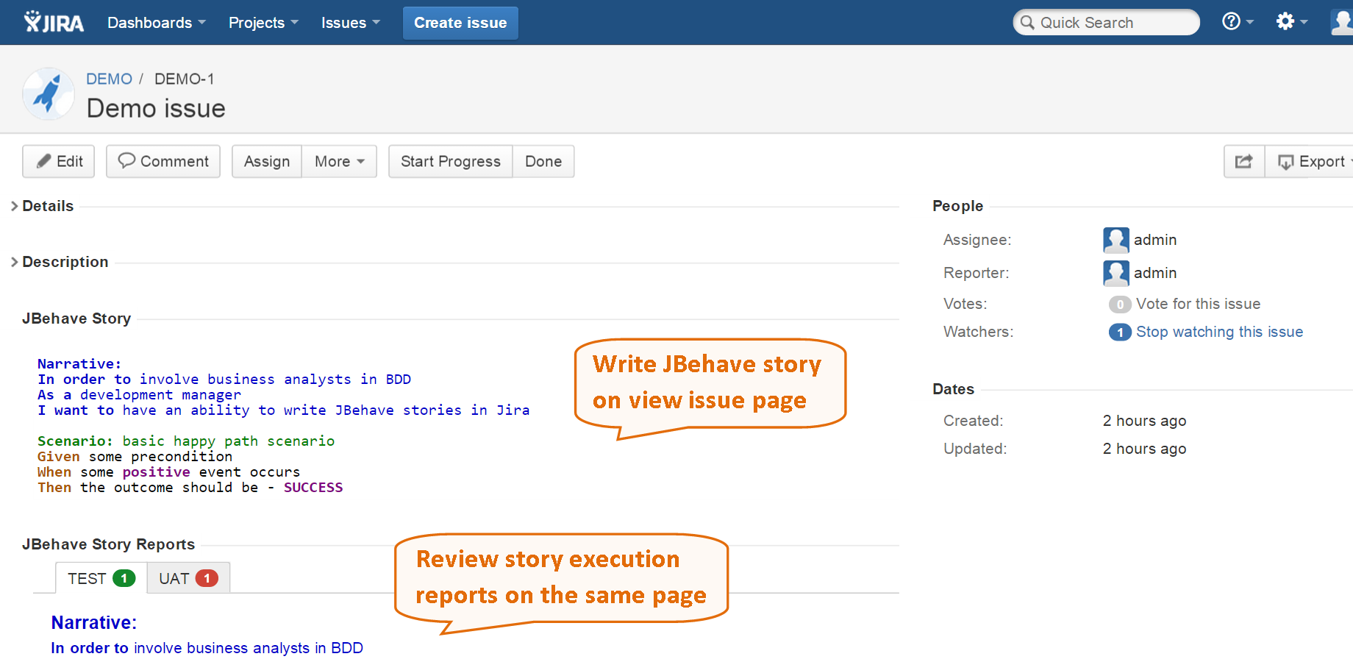
Task: Click the Dates section heading
Action: (x=953, y=389)
